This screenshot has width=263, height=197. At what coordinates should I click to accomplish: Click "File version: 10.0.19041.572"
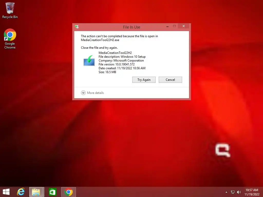tap(117, 64)
